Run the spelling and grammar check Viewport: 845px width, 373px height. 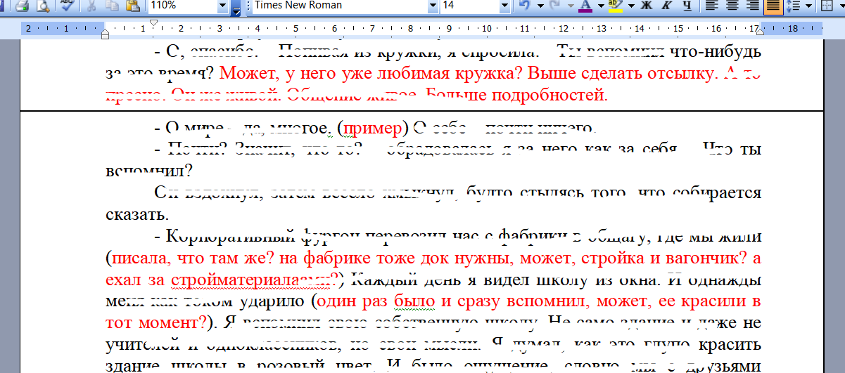click(68, 6)
